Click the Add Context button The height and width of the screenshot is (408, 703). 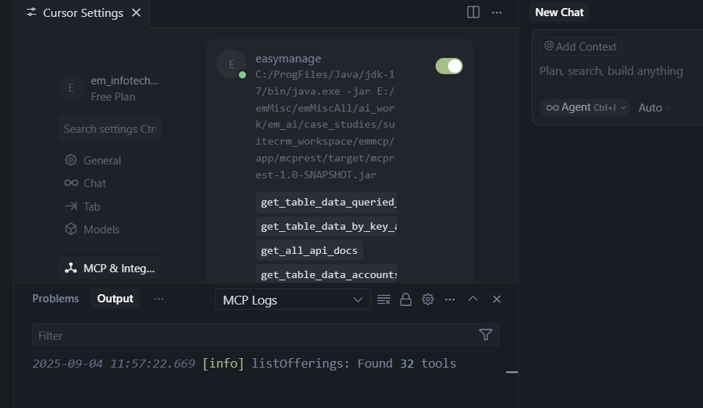(x=580, y=46)
